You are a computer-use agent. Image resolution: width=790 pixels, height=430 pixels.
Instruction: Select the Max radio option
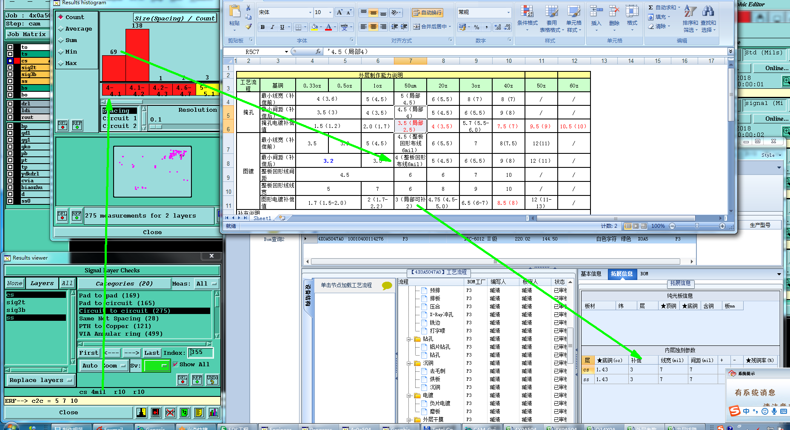click(x=61, y=63)
